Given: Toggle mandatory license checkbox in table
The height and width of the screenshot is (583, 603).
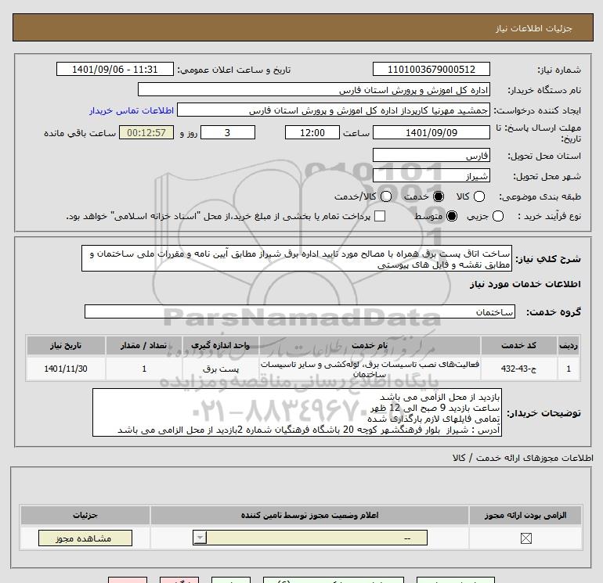Looking at the screenshot, I should point(525,538).
